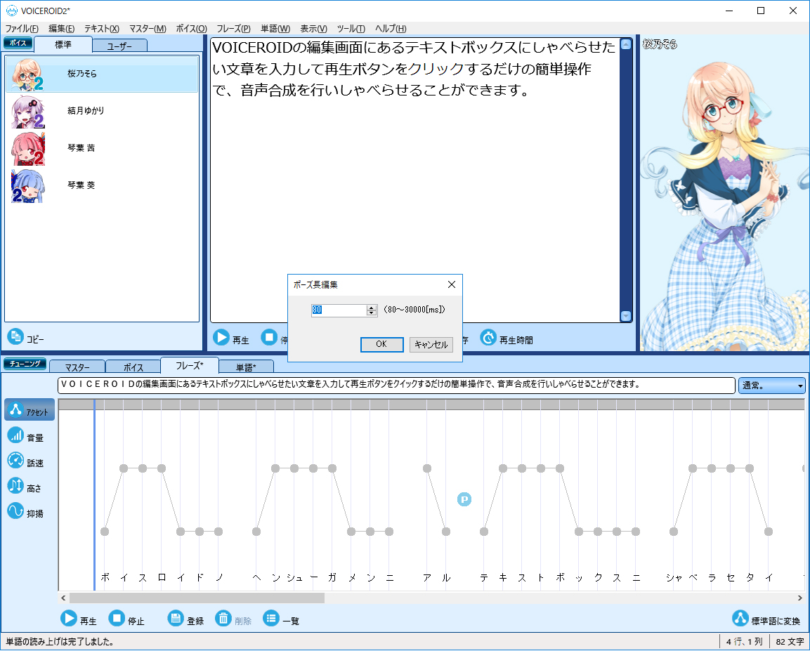Switch to the ユーザー voice tab

coord(120,46)
